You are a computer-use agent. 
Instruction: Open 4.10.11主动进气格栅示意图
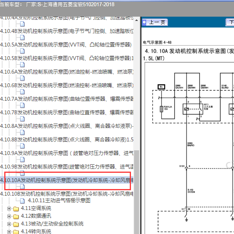59,200
